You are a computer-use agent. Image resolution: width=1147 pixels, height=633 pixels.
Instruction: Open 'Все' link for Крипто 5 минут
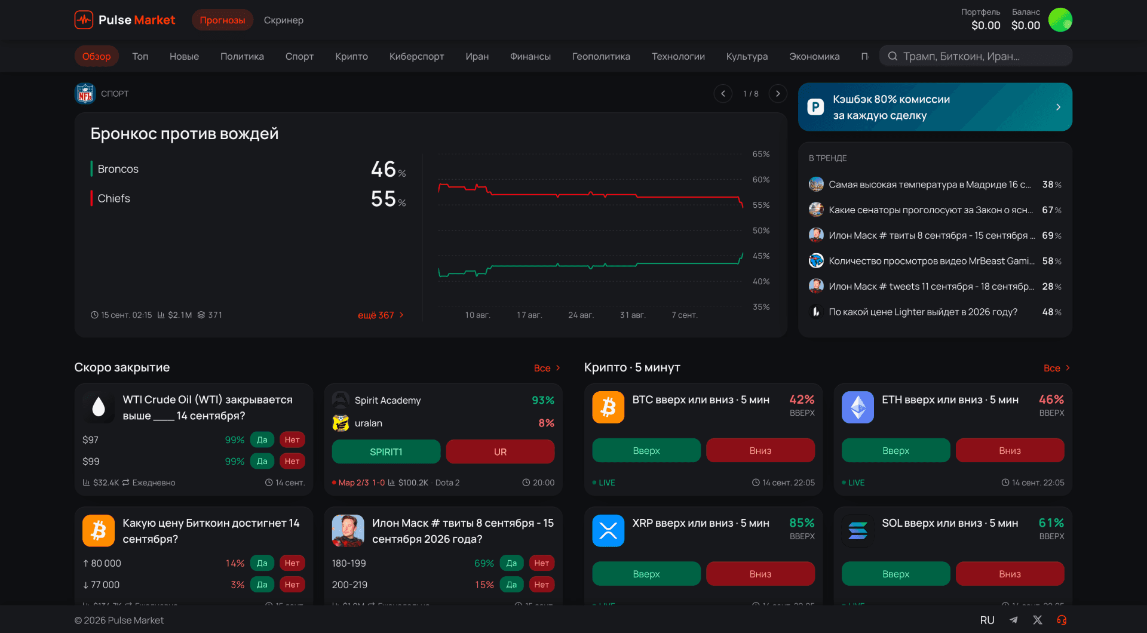pyautogui.click(x=1057, y=368)
